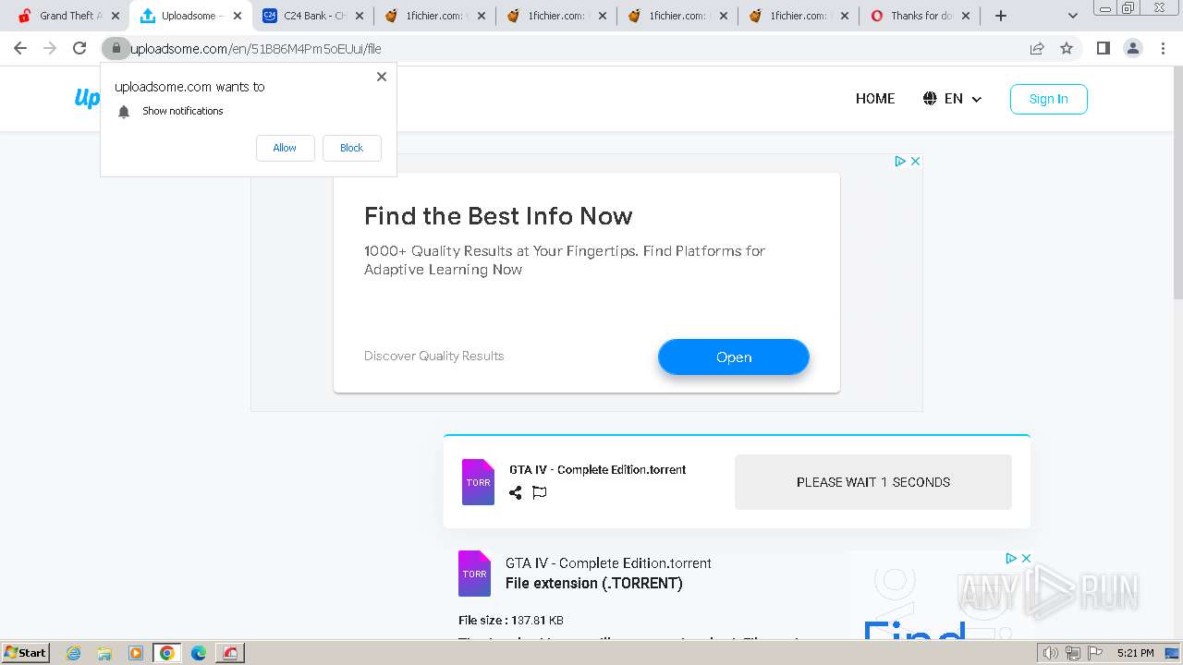Click Discover Quality Results text
The image size is (1183, 665).
(433, 356)
